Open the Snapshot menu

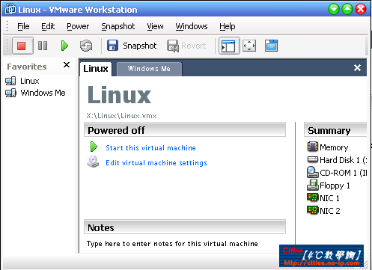118,26
